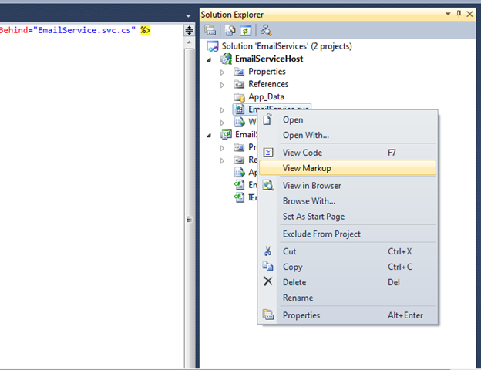481x370 pixels.
Task: Click the Open icon in context menu
Action: coord(267,119)
